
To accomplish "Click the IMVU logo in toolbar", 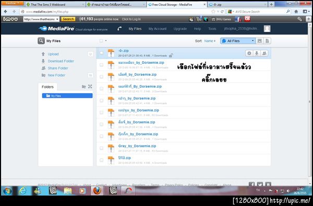I will 10,19.
